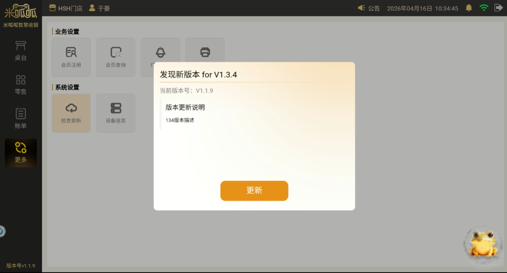Screen dimensions: 507x273
Task: Click the notification bell icon
Action: [469, 8]
